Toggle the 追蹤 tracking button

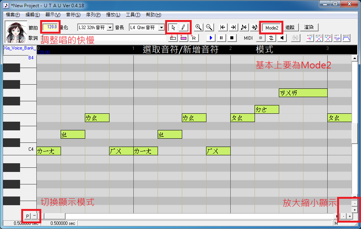290,27
